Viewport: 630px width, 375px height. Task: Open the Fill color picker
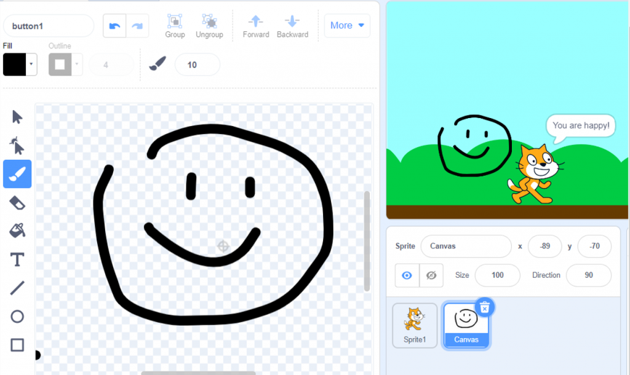tap(15, 64)
